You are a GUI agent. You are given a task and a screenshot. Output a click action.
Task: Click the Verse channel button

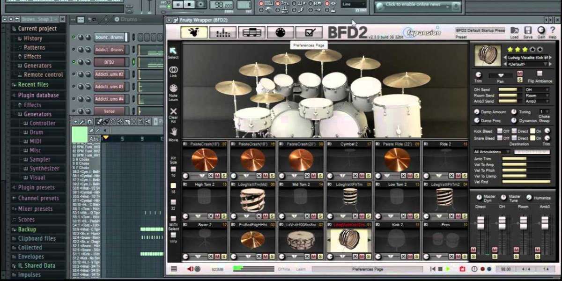[109, 111]
